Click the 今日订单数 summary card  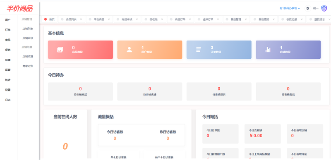coord(221,134)
